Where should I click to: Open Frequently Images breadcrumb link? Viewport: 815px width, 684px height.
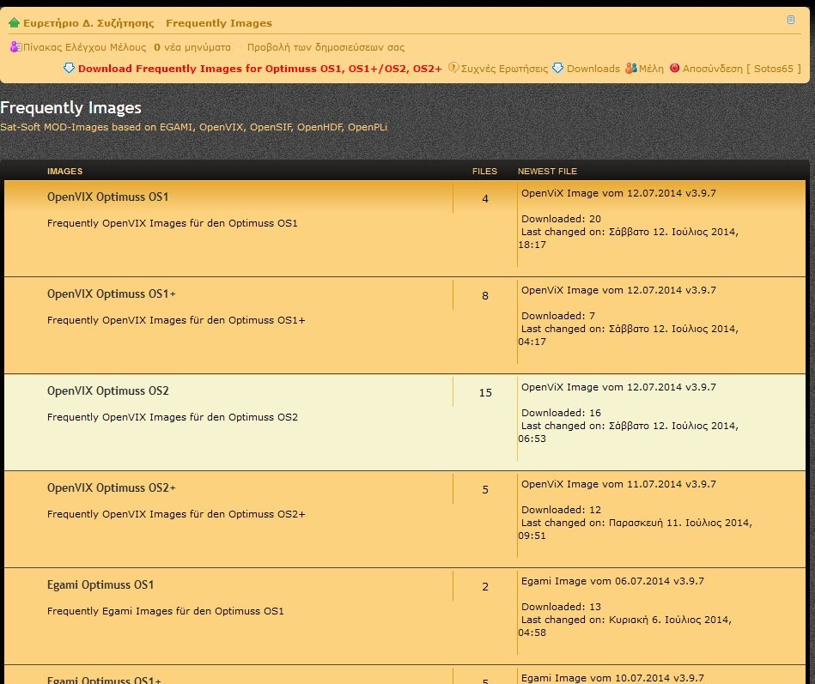point(219,23)
